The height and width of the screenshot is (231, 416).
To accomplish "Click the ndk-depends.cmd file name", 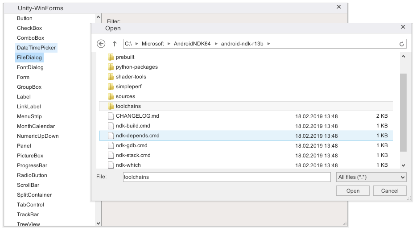I will (x=138, y=136).
